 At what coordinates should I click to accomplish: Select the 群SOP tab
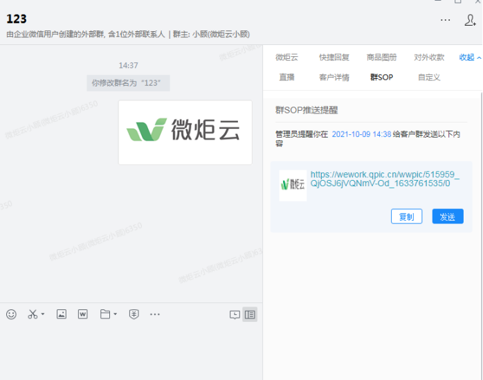coord(382,77)
